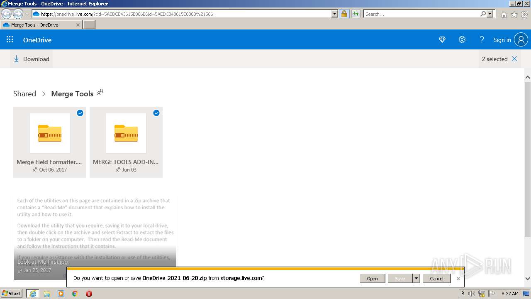The width and height of the screenshot is (531, 299).
Task: Click the page scrollbar up arrow
Action: (528, 77)
